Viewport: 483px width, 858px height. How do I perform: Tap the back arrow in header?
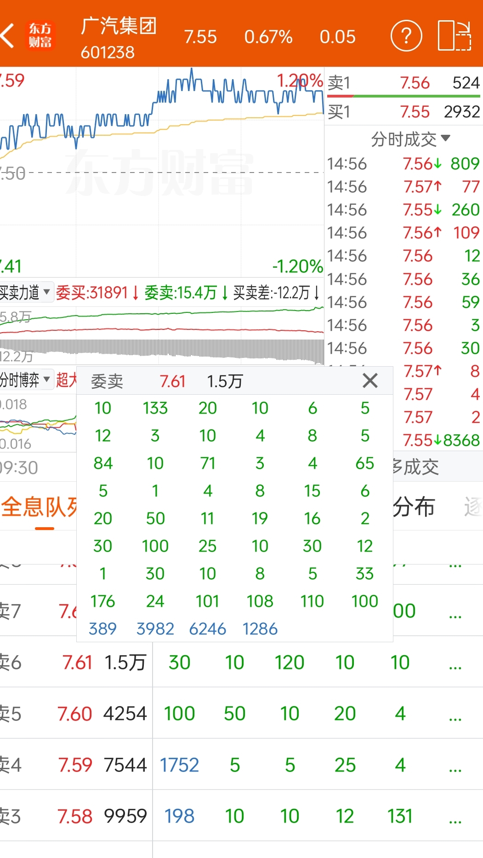pos(7,36)
